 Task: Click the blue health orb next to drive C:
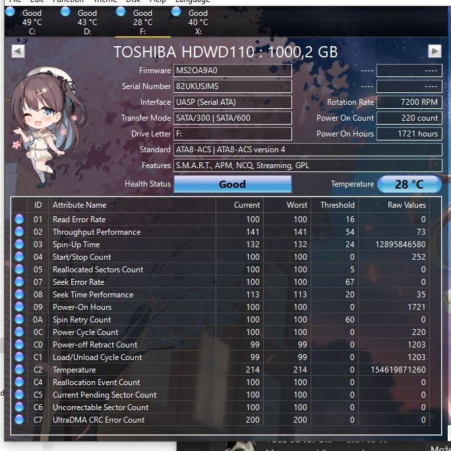tap(10, 12)
